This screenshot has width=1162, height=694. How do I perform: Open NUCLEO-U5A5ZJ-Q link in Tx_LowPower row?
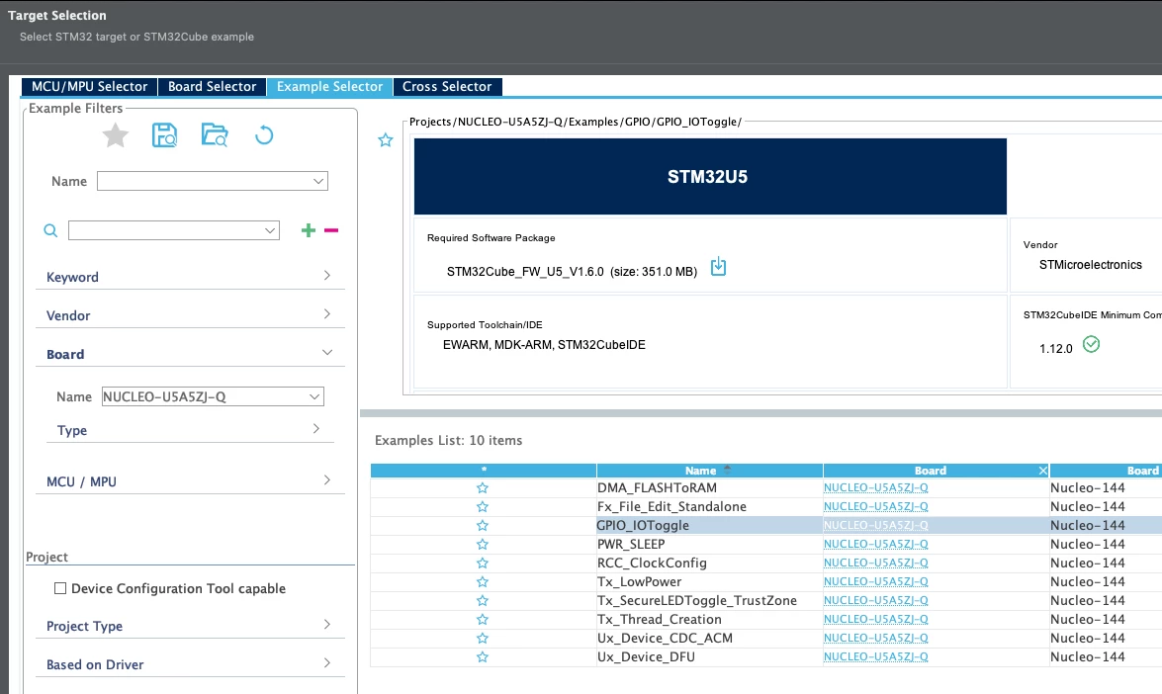click(x=875, y=581)
